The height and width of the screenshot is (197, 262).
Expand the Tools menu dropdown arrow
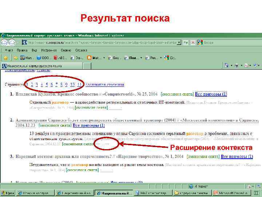point(259,66)
